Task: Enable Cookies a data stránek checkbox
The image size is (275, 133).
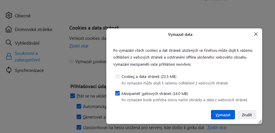Action: (117, 76)
